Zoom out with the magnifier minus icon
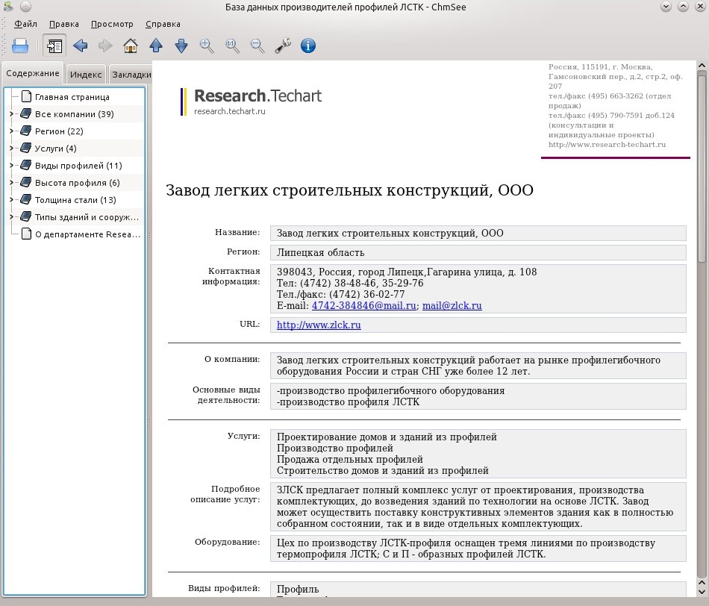Viewport: 709px width, 606px height. (257, 46)
